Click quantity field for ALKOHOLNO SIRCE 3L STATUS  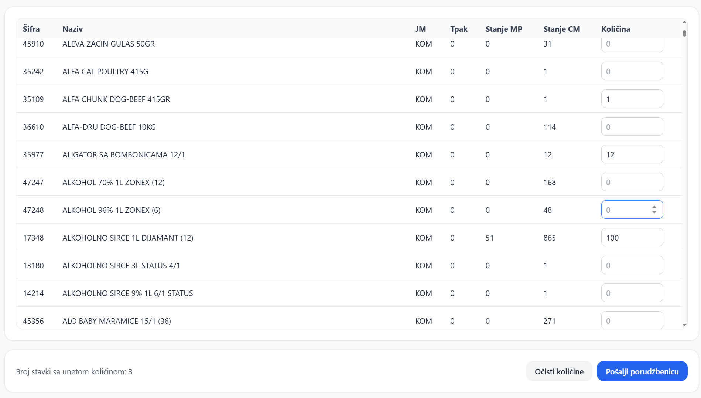coord(632,265)
